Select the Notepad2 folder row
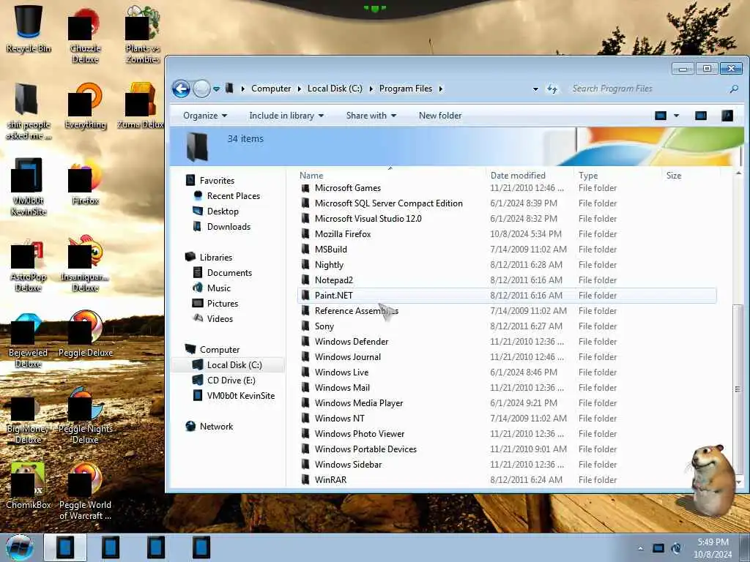The height and width of the screenshot is (562, 750). (x=507, y=280)
